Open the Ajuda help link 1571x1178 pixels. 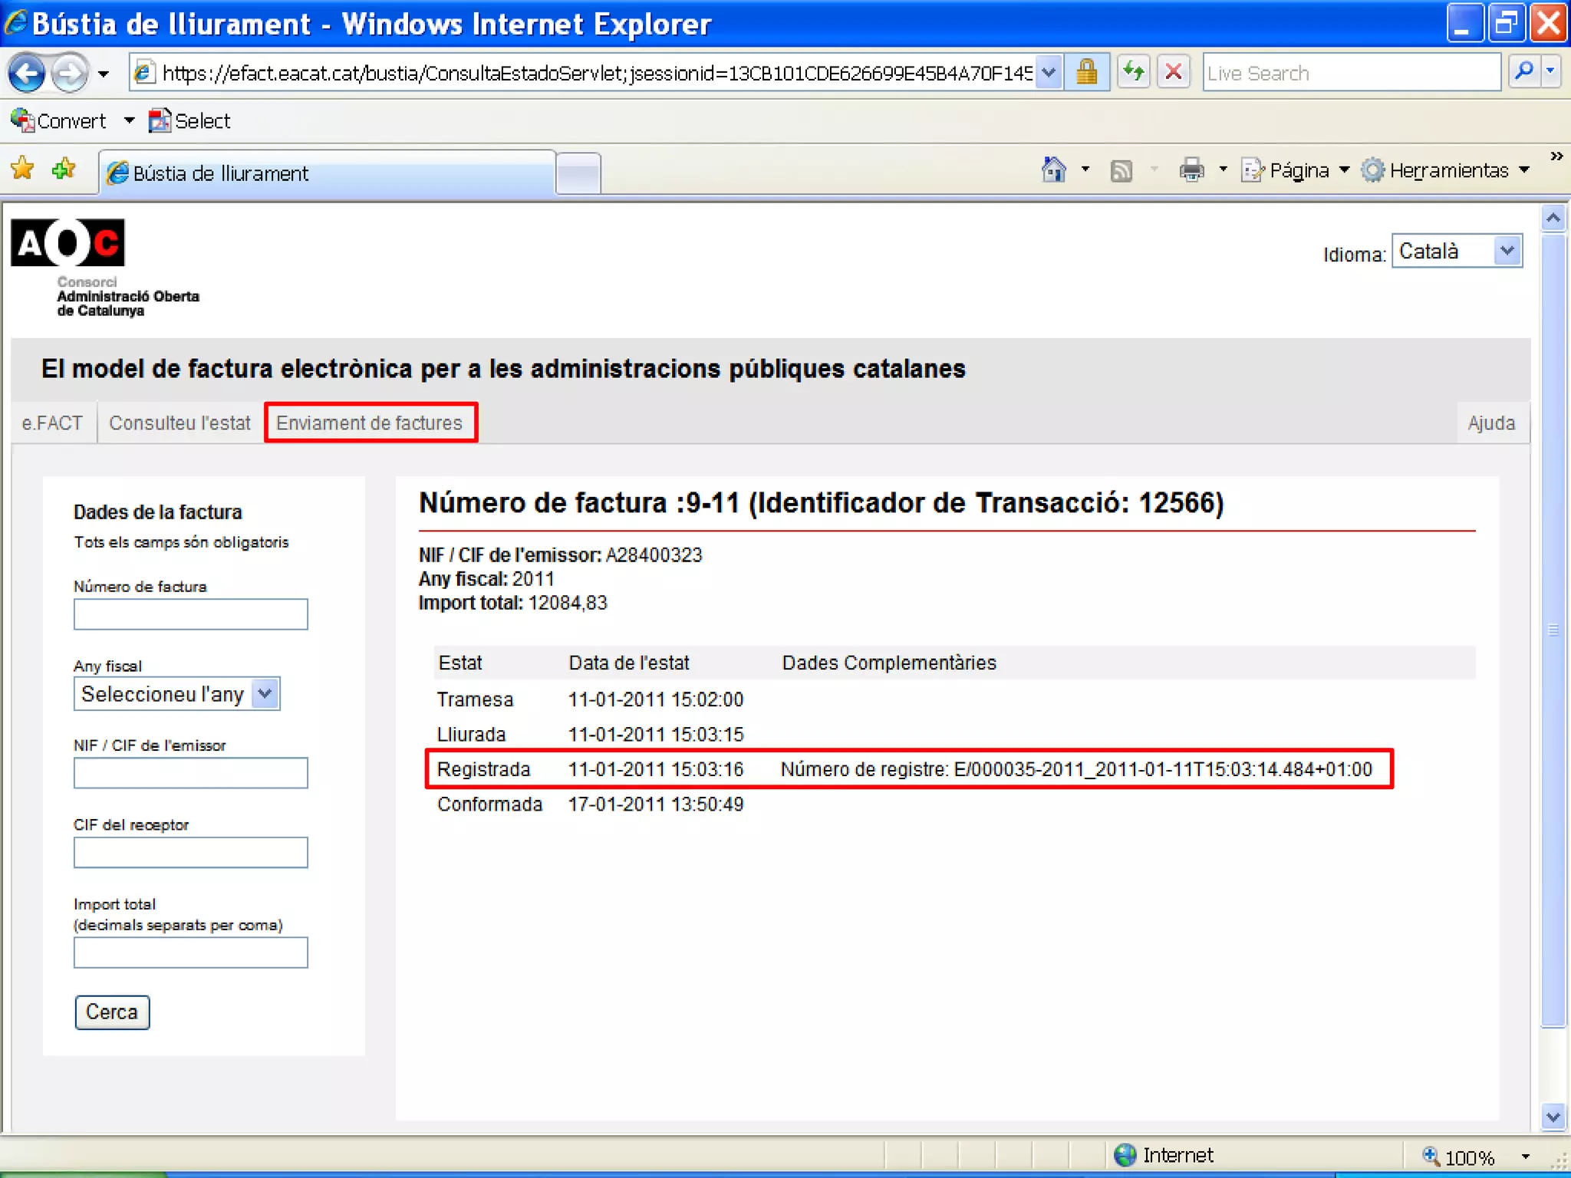1490,423
